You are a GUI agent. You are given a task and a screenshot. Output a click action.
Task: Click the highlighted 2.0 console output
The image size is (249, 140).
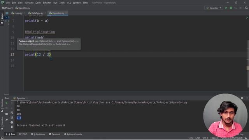19,118
